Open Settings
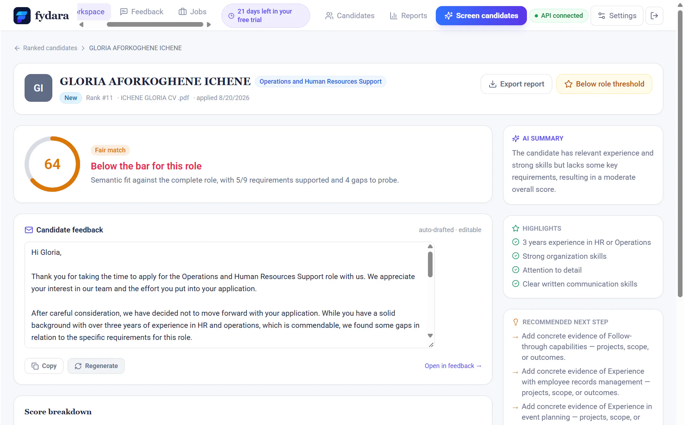 (x=617, y=16)
